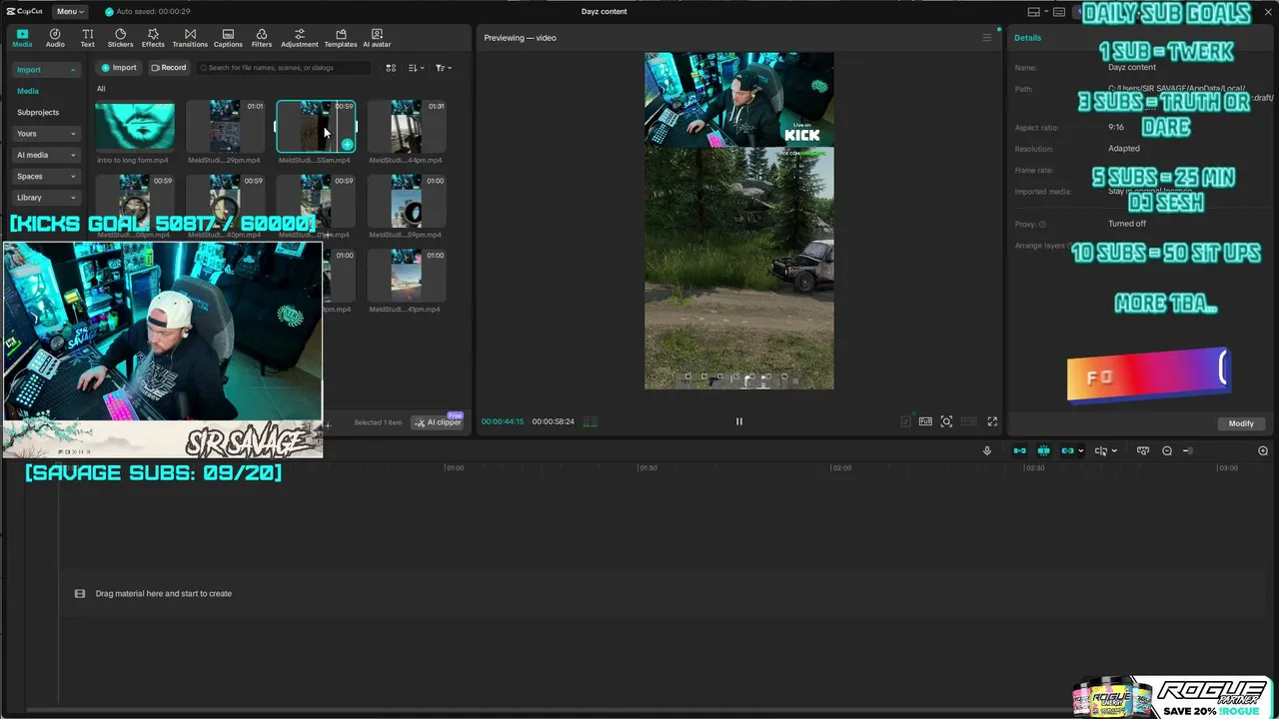Open the Stickers panel
This screenshot has width=1279, height=719.
[x=120, y=38]
